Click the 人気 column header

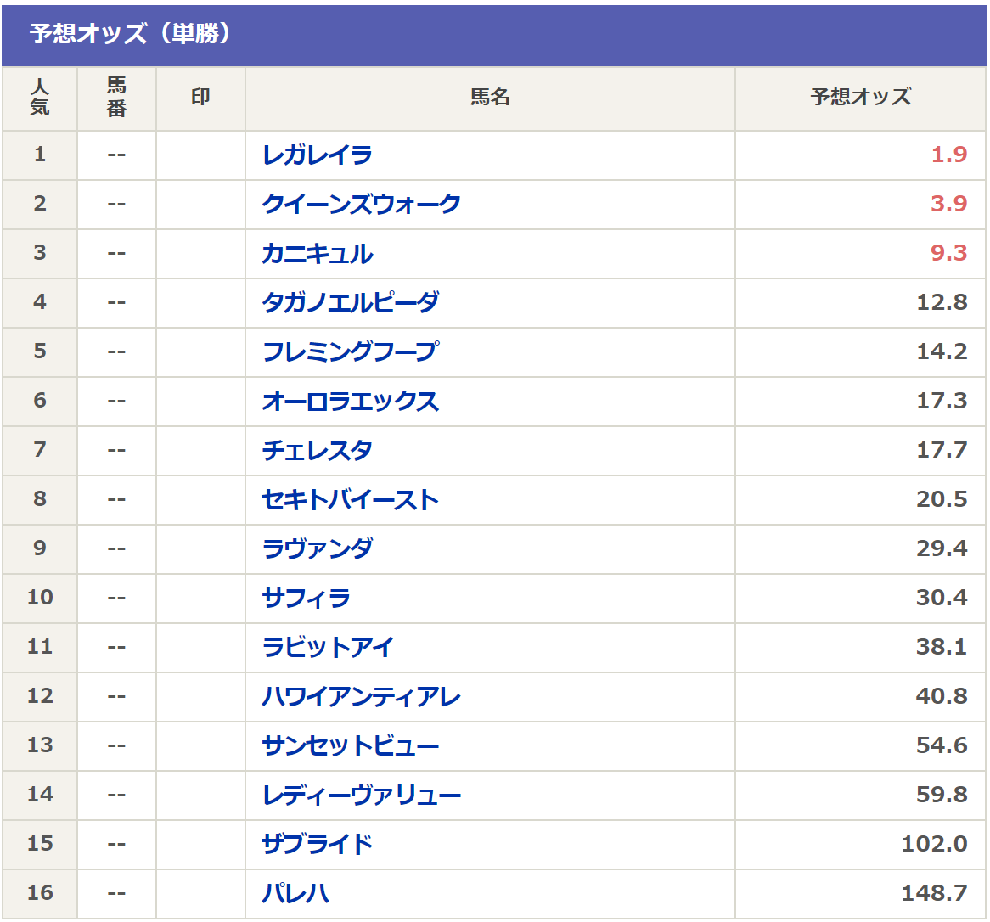(x=40, y=98)
